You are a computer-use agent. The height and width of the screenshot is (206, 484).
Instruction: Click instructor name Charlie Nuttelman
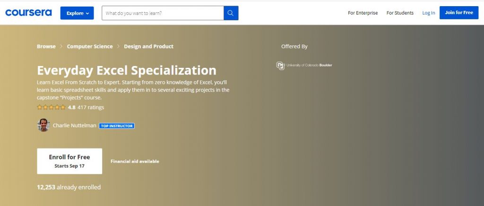coord(74,126)
